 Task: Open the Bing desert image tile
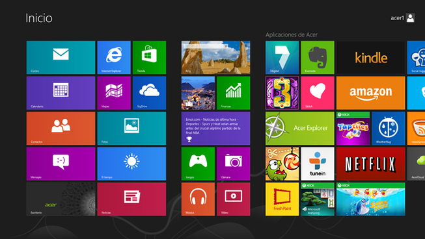pyautogui.click(x=215, y=57)
